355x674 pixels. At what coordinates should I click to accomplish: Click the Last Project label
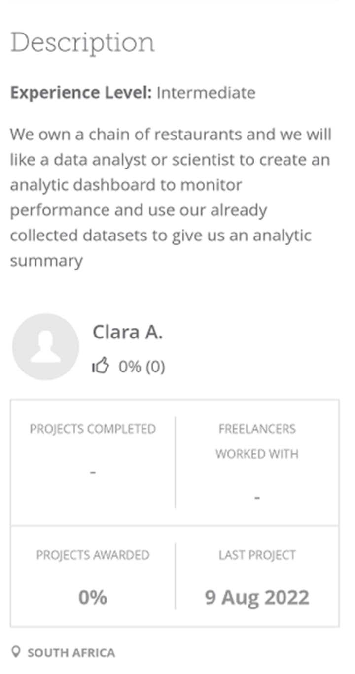coord(257,555)
